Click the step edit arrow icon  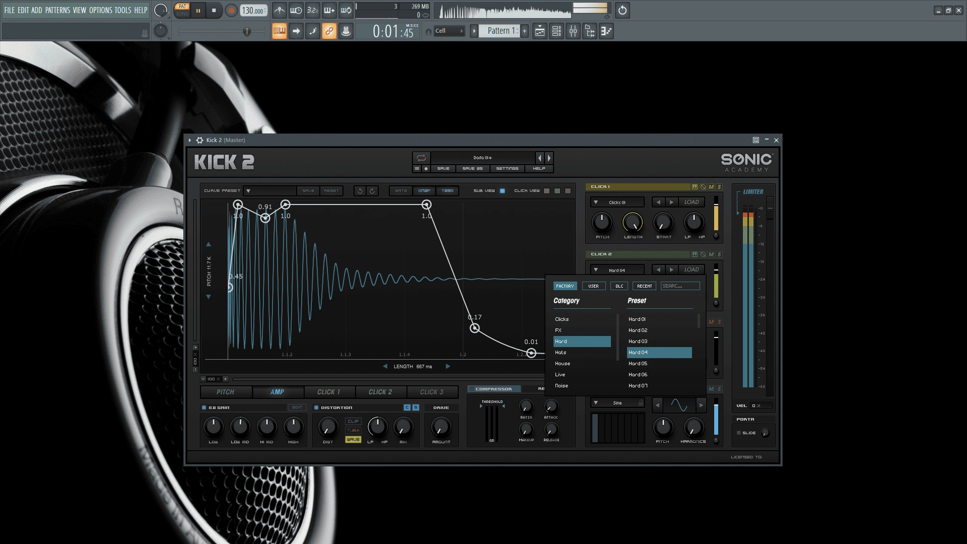[x=296, y=31]
